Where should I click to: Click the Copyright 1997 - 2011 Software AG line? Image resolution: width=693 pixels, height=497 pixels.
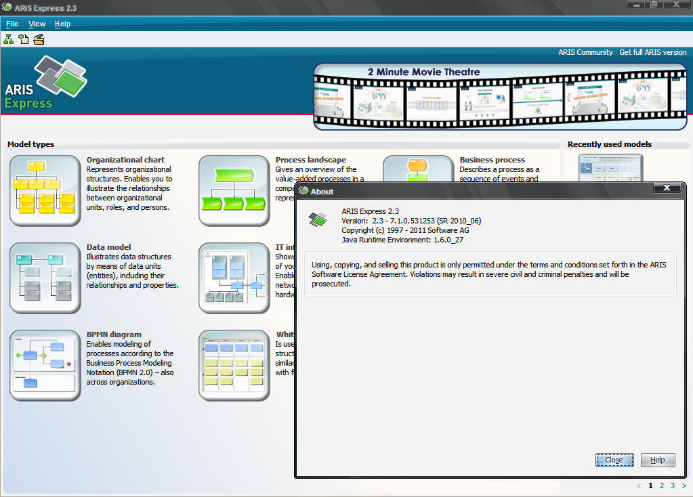click(x=405, y=230)
